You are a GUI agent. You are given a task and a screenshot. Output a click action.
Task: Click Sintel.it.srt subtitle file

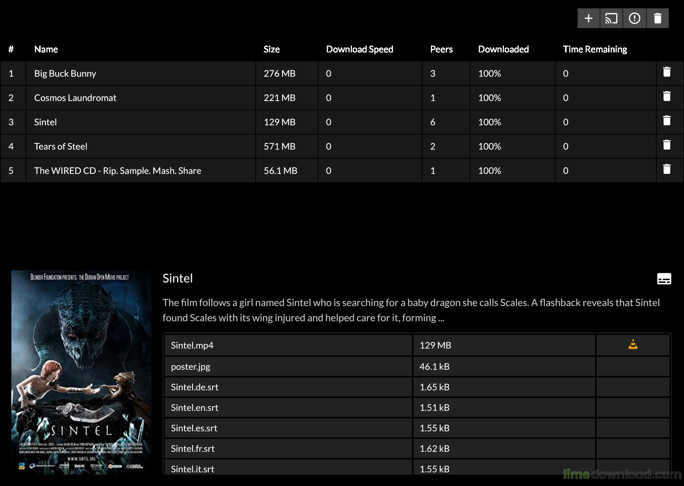193,469
